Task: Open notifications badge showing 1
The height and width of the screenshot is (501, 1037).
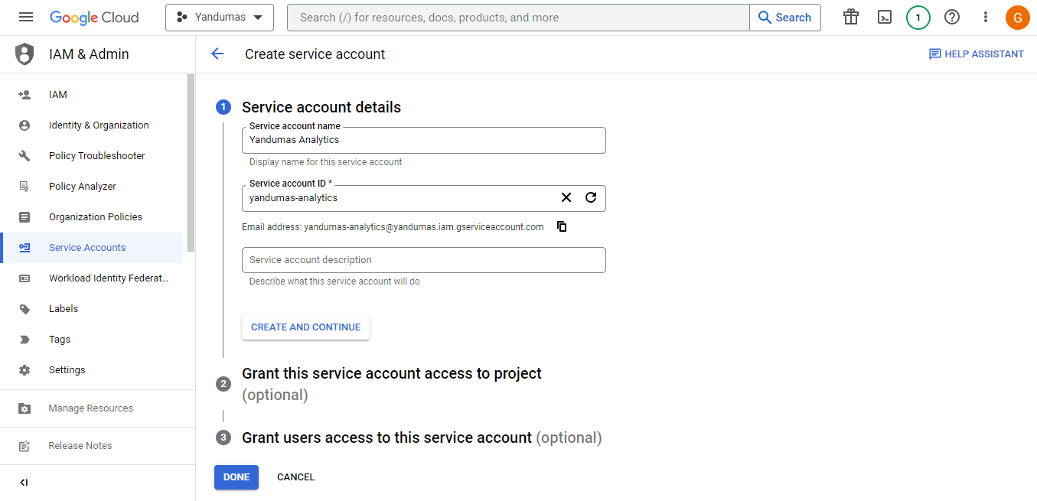Action: coord(918,17)
